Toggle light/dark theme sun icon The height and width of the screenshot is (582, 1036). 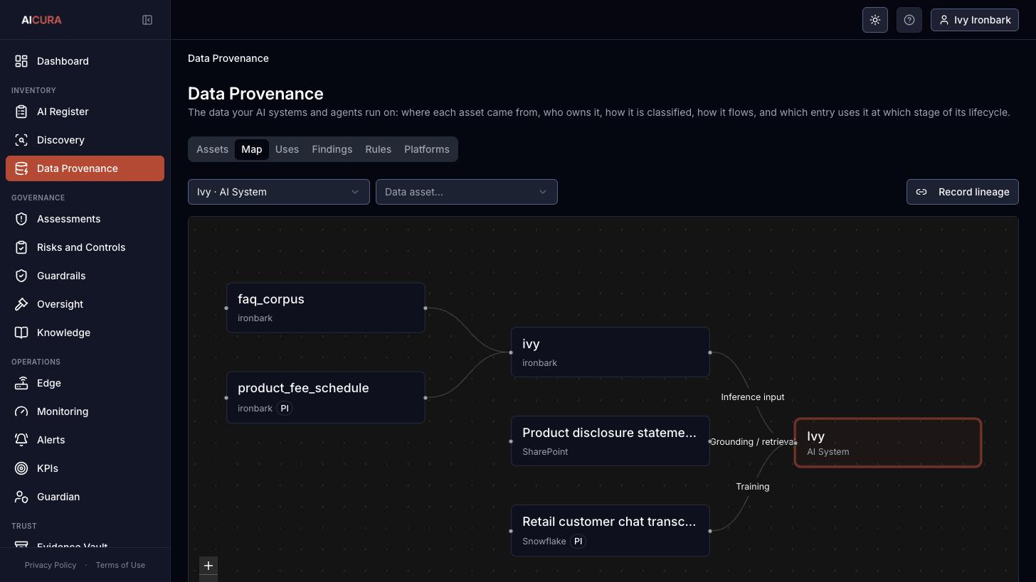click(x=875, y=20)
